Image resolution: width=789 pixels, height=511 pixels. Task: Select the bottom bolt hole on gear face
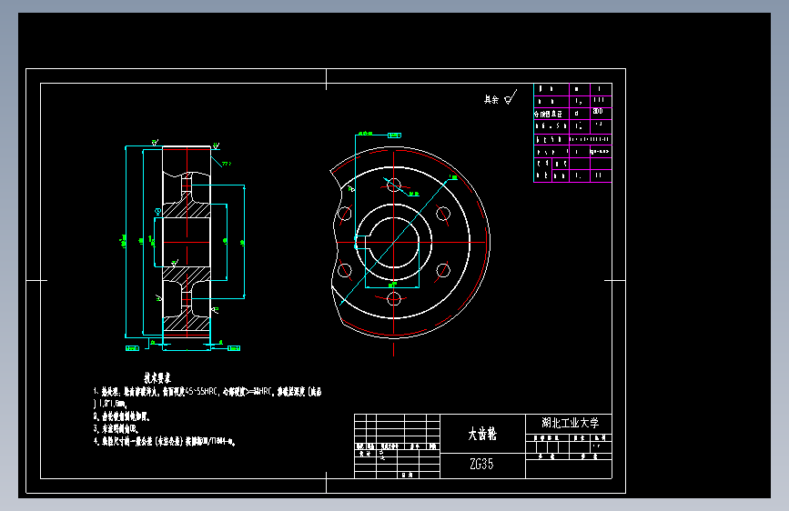393,299
